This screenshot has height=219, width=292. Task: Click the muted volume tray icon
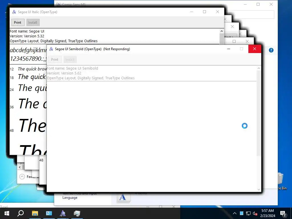coord(255,213)
